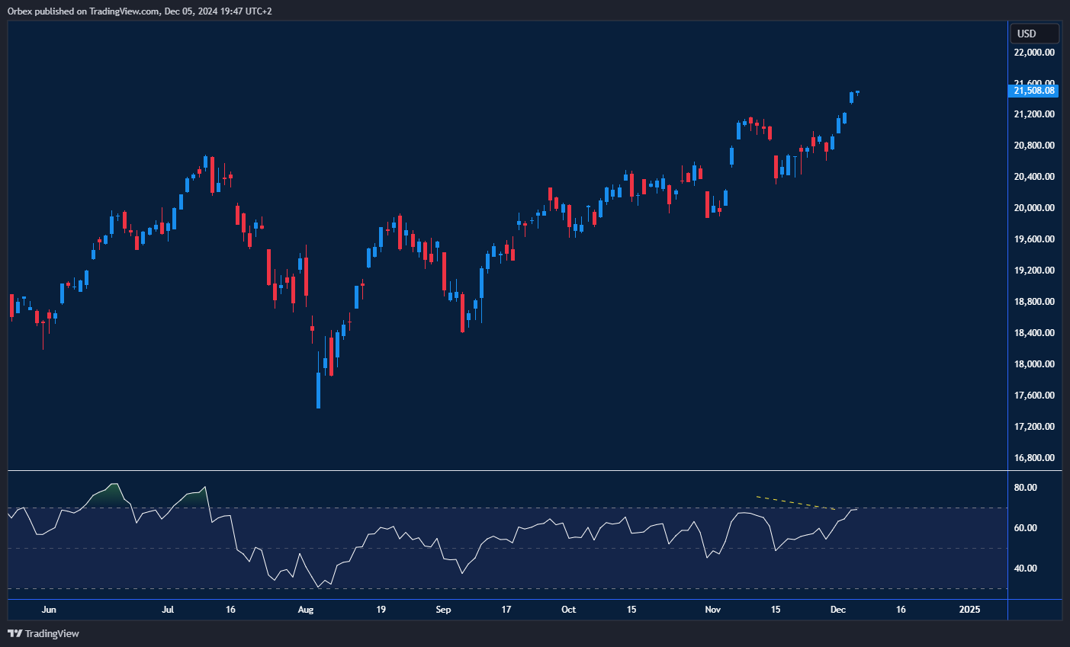This screenshot has height=647, width=1070.
Task: Click the Jul label on the timeline
Action: pyautogui.click(x=167, y=610)
